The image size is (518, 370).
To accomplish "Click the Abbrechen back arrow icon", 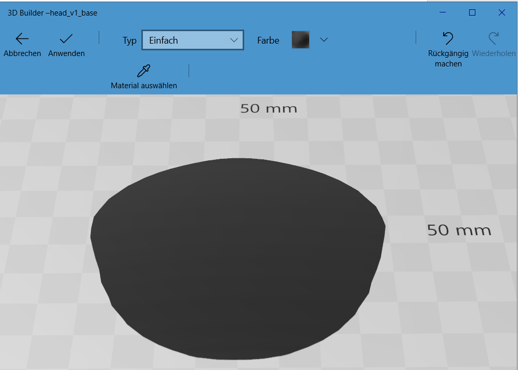I will pos(22,39).
